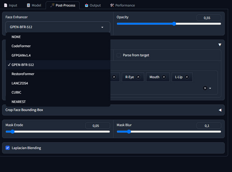
Task: Select CodeFormer from enhancer list
Action: coord(21,46)
